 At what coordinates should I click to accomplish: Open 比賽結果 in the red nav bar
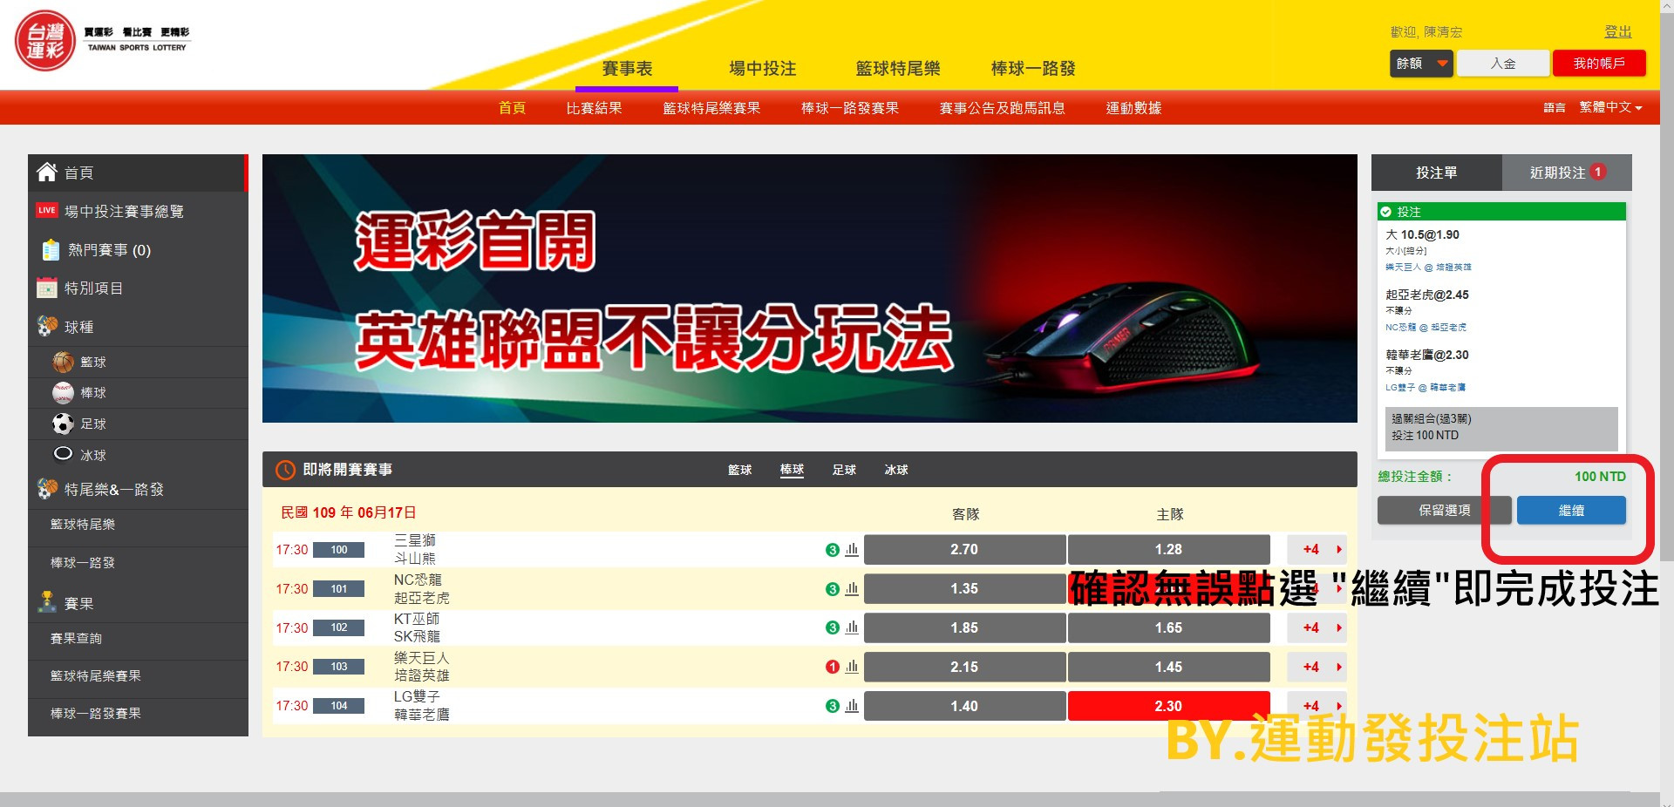click(594, 108)
